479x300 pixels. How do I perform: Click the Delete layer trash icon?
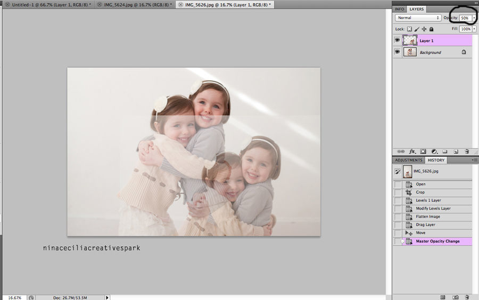coord(467,151)
